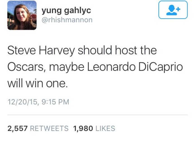
Task: Tap the person silhouette in follow icon
Action: pos(172,10)
